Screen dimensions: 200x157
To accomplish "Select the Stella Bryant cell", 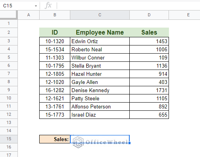I will (100, 66).
